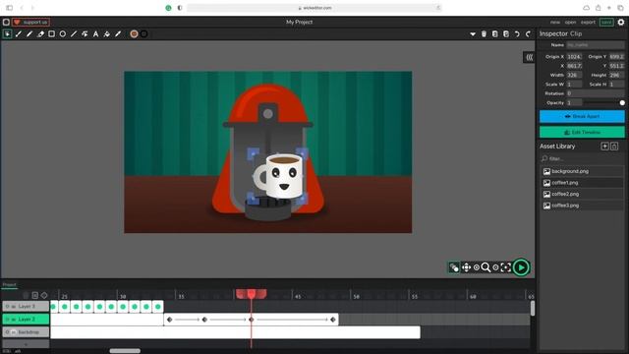Toggle visibility of backdrop layer
Viewport: 629px width, 354px height.
click(7, 332)
